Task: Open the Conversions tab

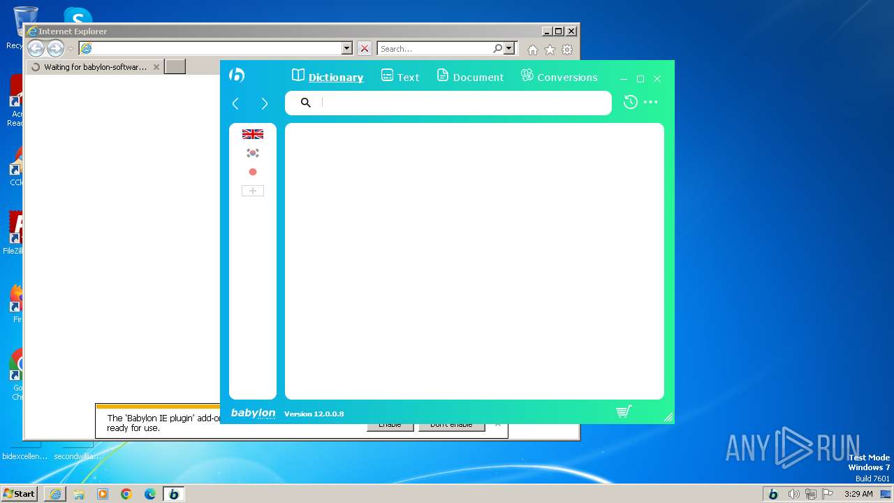Action: (x=559, y=77)
